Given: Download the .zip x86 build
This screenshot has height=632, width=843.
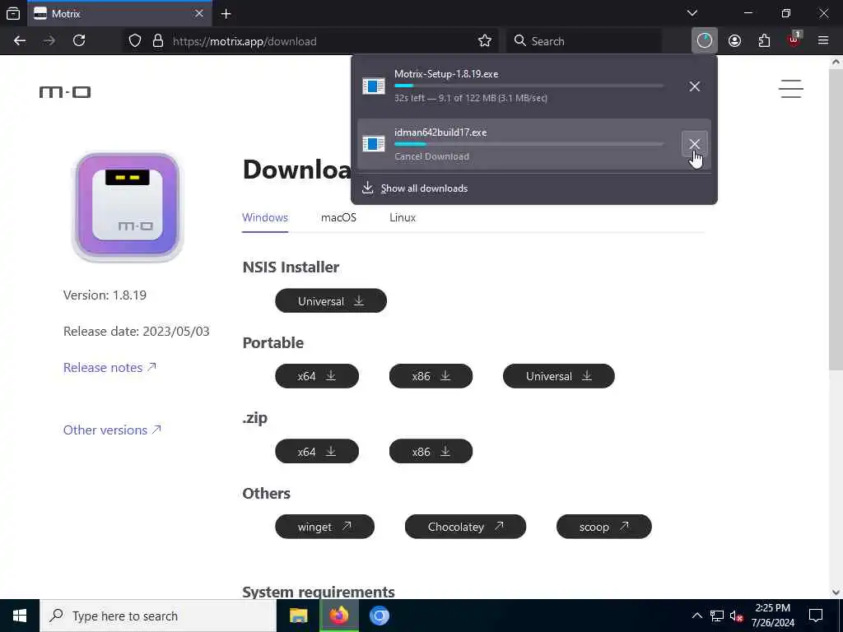Looking at the screenshot, I should click(x=431, y=452).
